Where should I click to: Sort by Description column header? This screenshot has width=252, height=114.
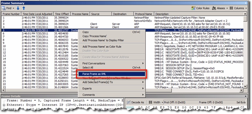point(199,14)
